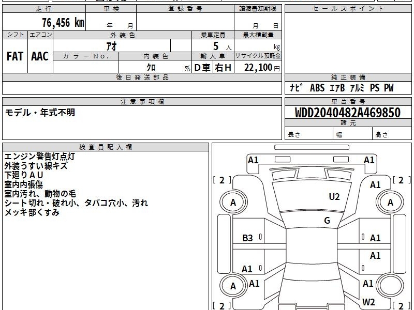The width and height of the screenshot is (414, 310).
Task: Click the 譲渡書類期限 header cell
Action: 258,9
